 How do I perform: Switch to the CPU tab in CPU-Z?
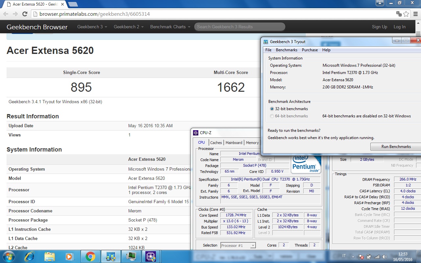pos(201,142)
